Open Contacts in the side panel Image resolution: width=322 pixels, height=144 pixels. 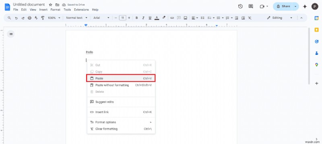click(x=316, y=53)
